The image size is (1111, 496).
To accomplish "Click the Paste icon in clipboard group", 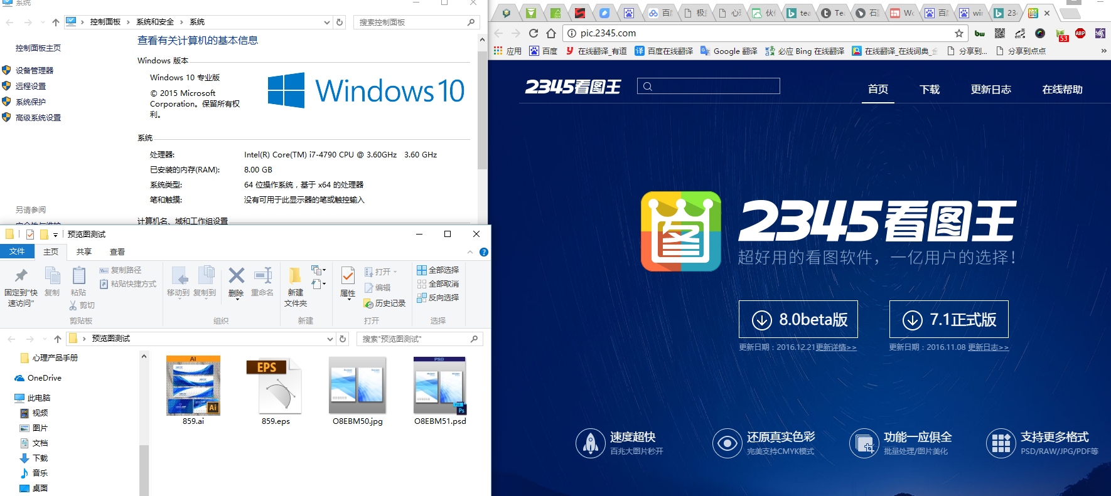I will [x=78, y=276].
